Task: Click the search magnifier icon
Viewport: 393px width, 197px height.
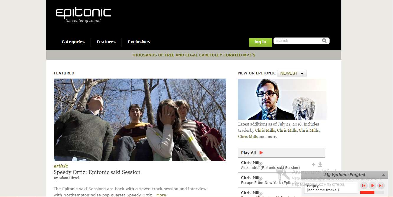Action: (x=324, y=41)
